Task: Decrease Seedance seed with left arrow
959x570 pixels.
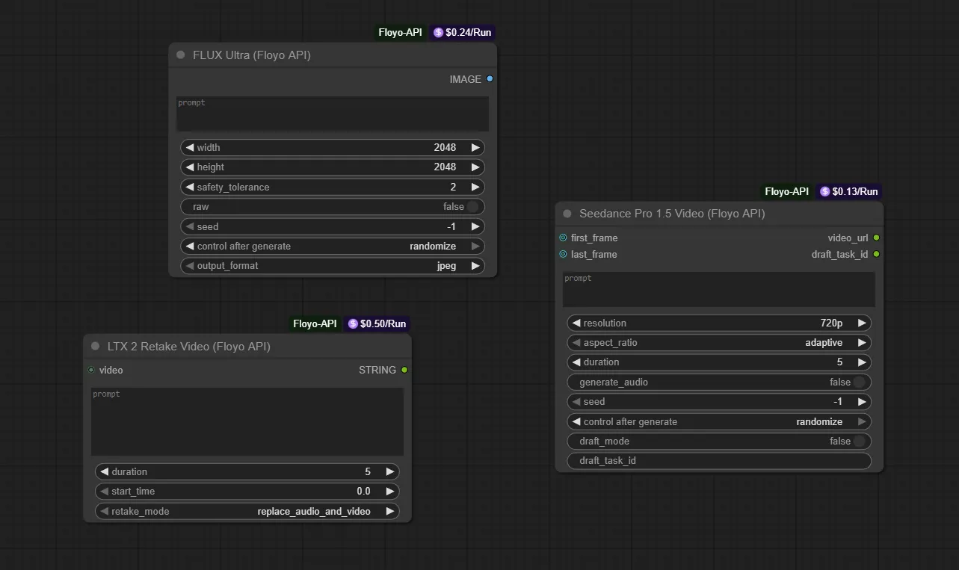Action: 576,401
